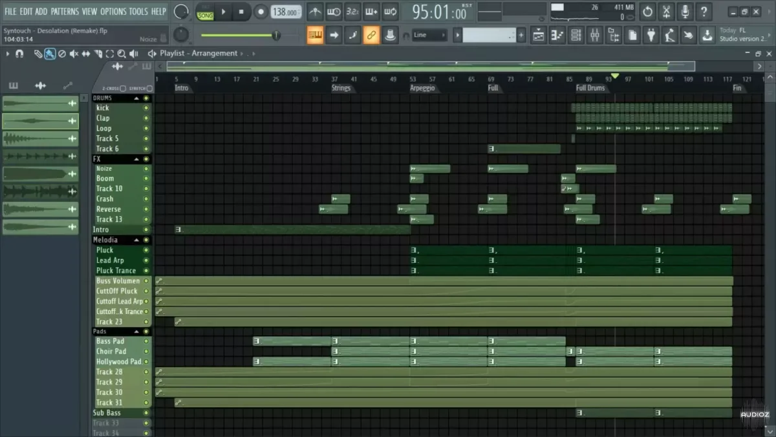Open the pattern selector arrow

457,35
